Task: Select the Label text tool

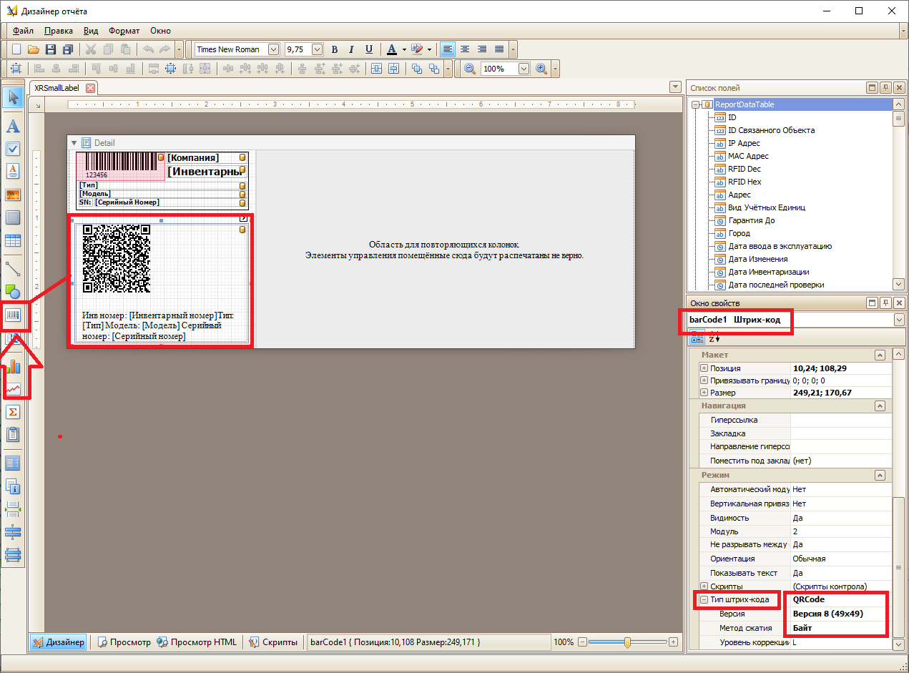Action: 13,127
